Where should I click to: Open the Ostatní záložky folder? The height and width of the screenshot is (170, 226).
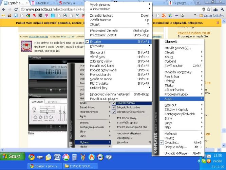[x=212, y=16]
